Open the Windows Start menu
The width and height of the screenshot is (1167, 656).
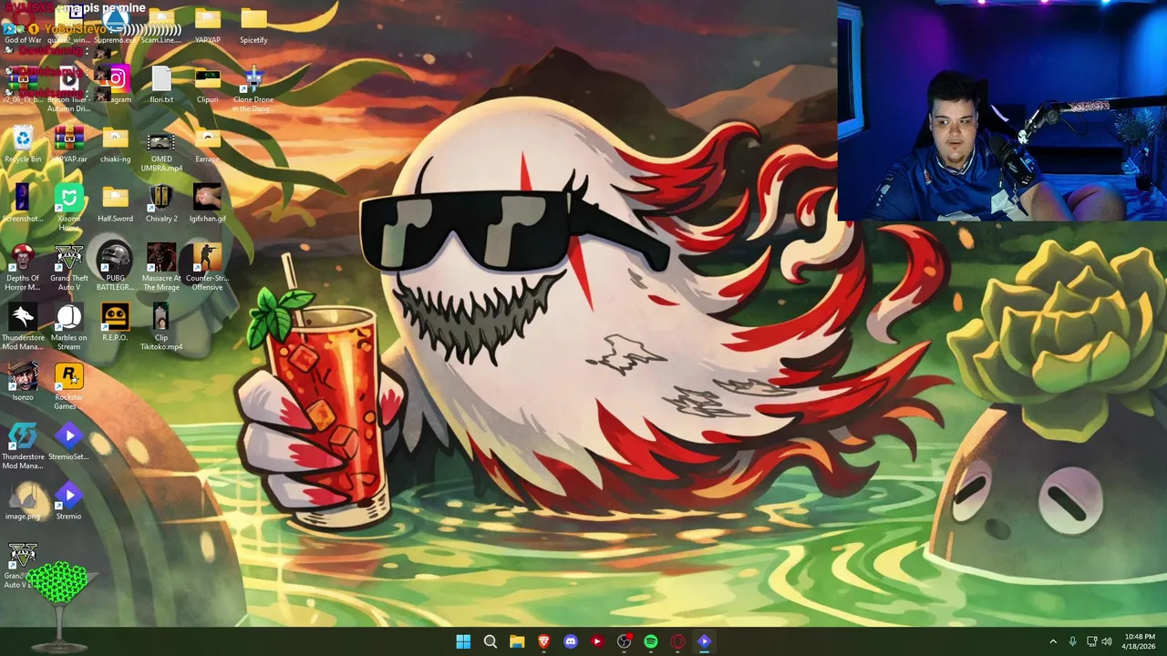pyautogui.click(x=463, y=641)
